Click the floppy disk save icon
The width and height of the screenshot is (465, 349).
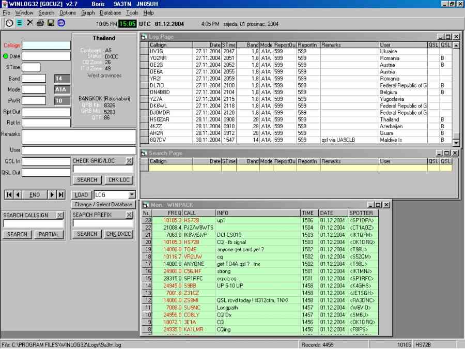[51, 23]
